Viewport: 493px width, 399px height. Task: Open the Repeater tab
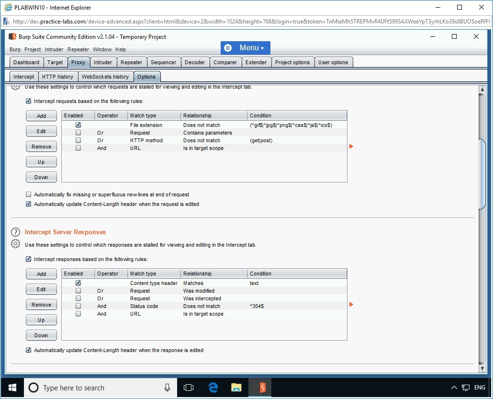tap(131, 62)
